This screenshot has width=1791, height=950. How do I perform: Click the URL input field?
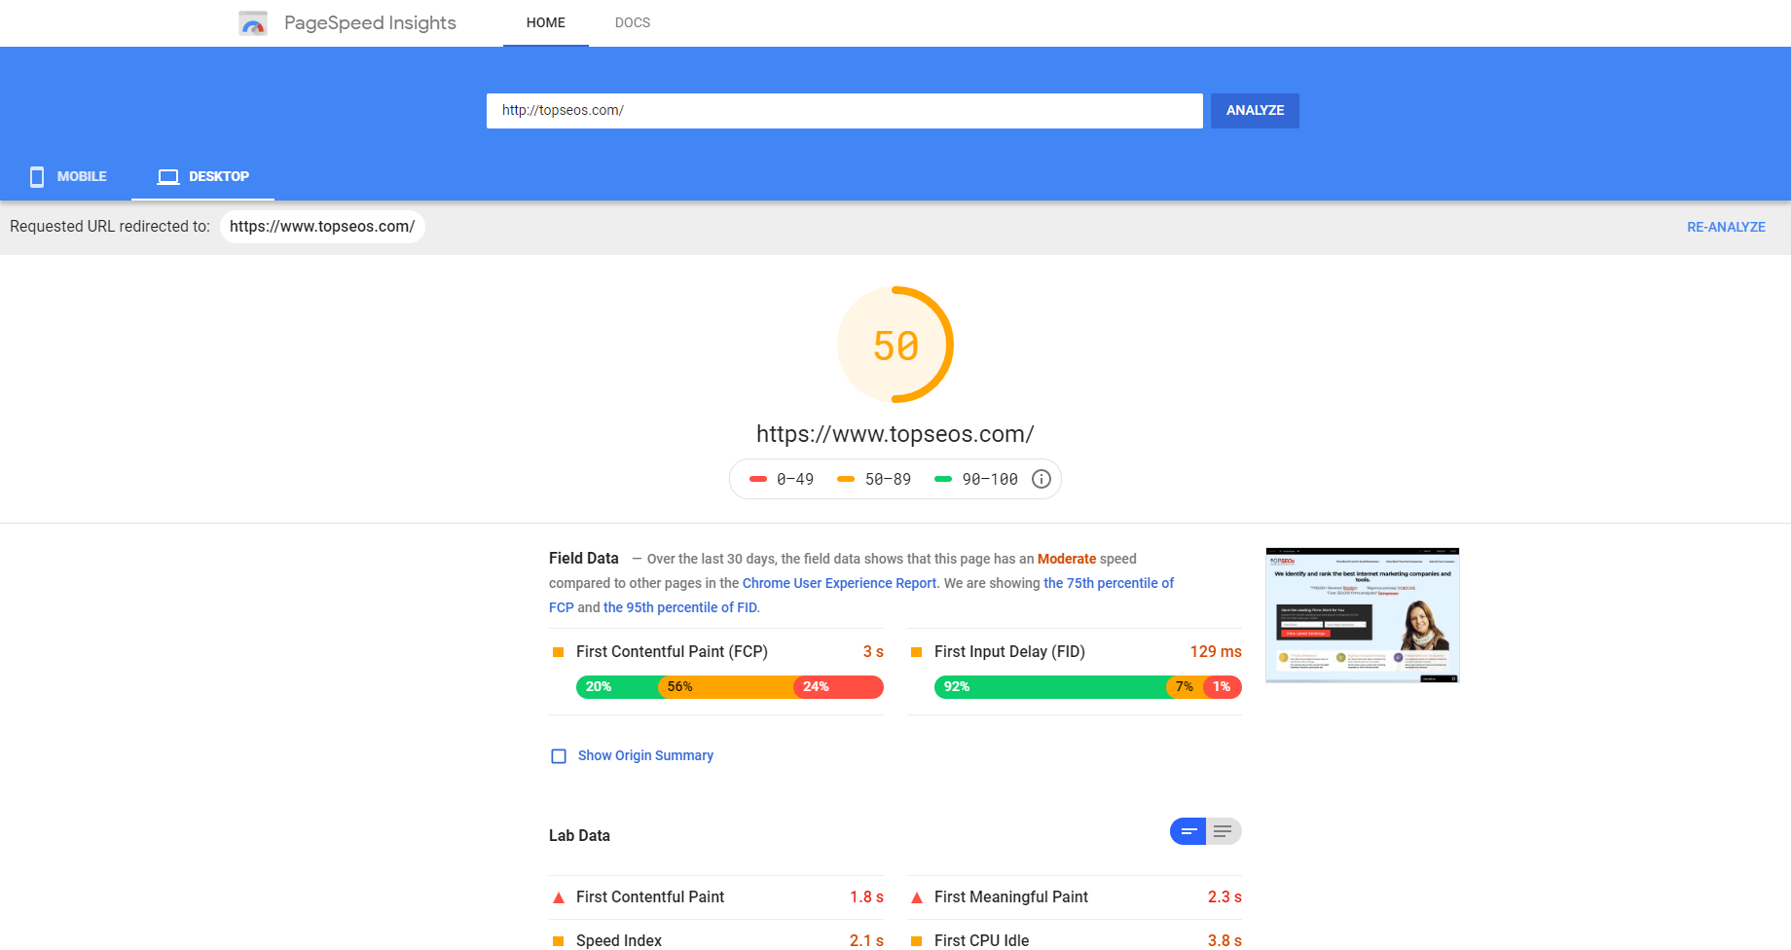point(844,110)
